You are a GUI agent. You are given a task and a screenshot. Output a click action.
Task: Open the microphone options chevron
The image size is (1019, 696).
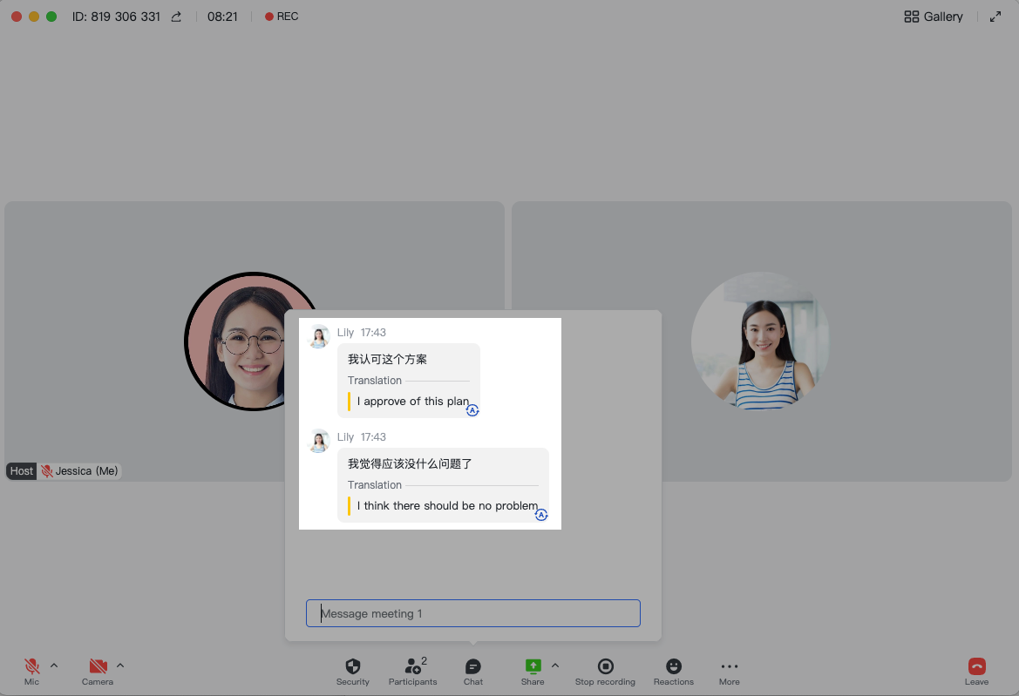coord(53,664)
